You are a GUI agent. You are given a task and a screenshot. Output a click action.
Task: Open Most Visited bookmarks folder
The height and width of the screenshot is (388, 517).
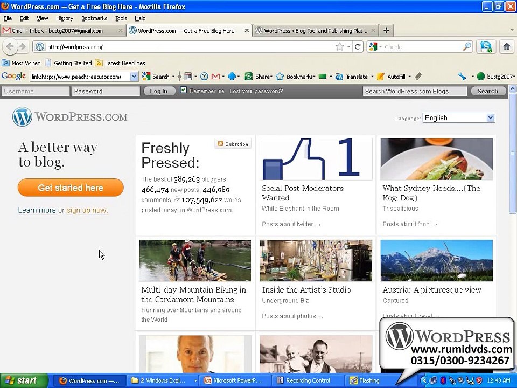(22, 63)
